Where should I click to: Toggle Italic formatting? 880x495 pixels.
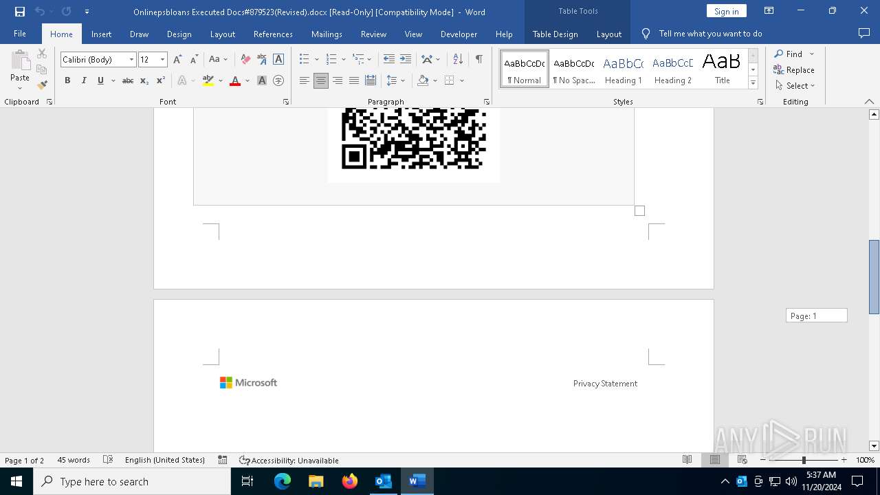[x=84, y=80]
